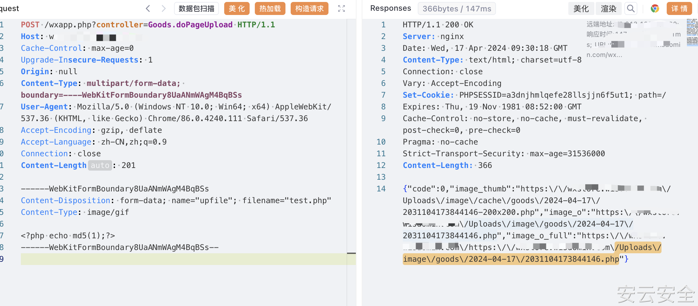This screenshot has width=698, height=306.
Task: Click the response 美化 button
Action: coord(581,8)
